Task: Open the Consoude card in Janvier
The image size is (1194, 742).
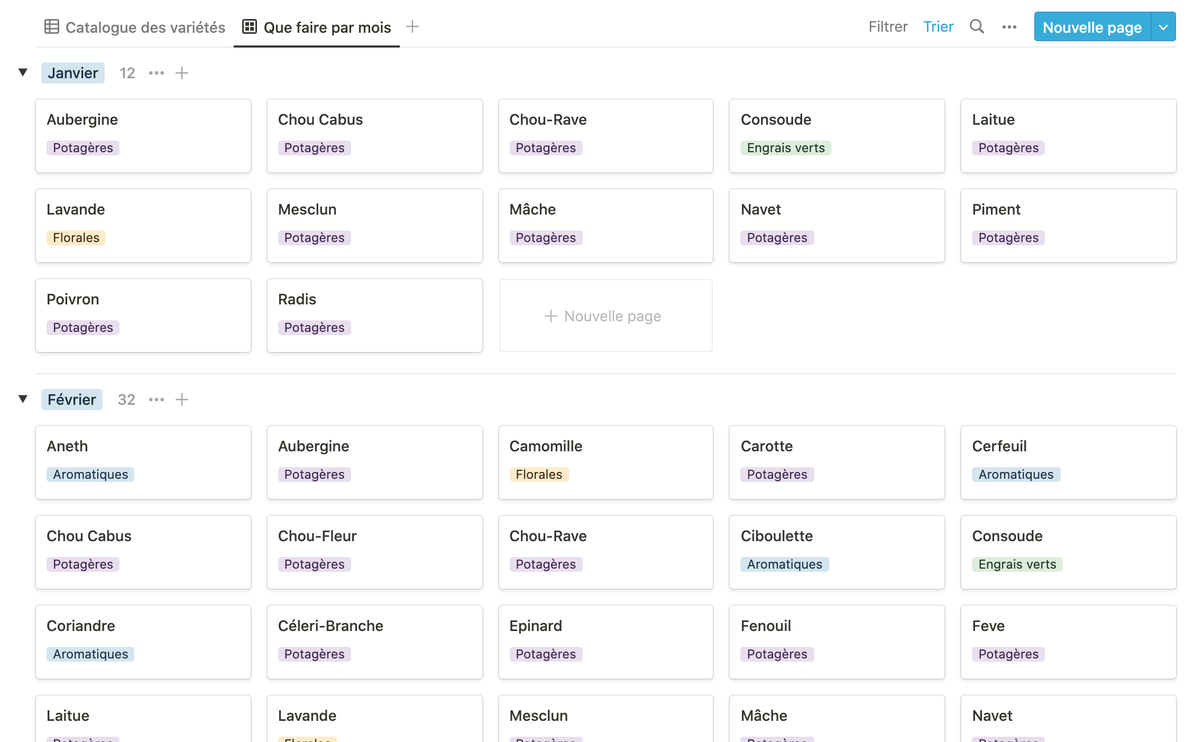Action: pyautogui.click(x=837, y=135)
